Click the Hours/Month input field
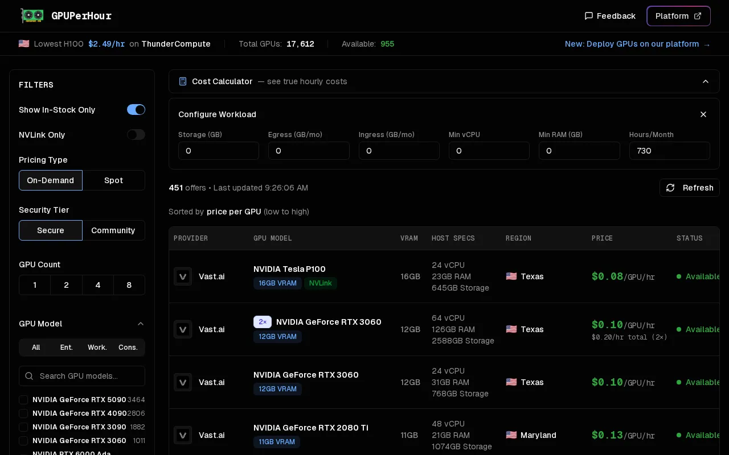Viewport: 729px width, 455px height. pos(670,151)
